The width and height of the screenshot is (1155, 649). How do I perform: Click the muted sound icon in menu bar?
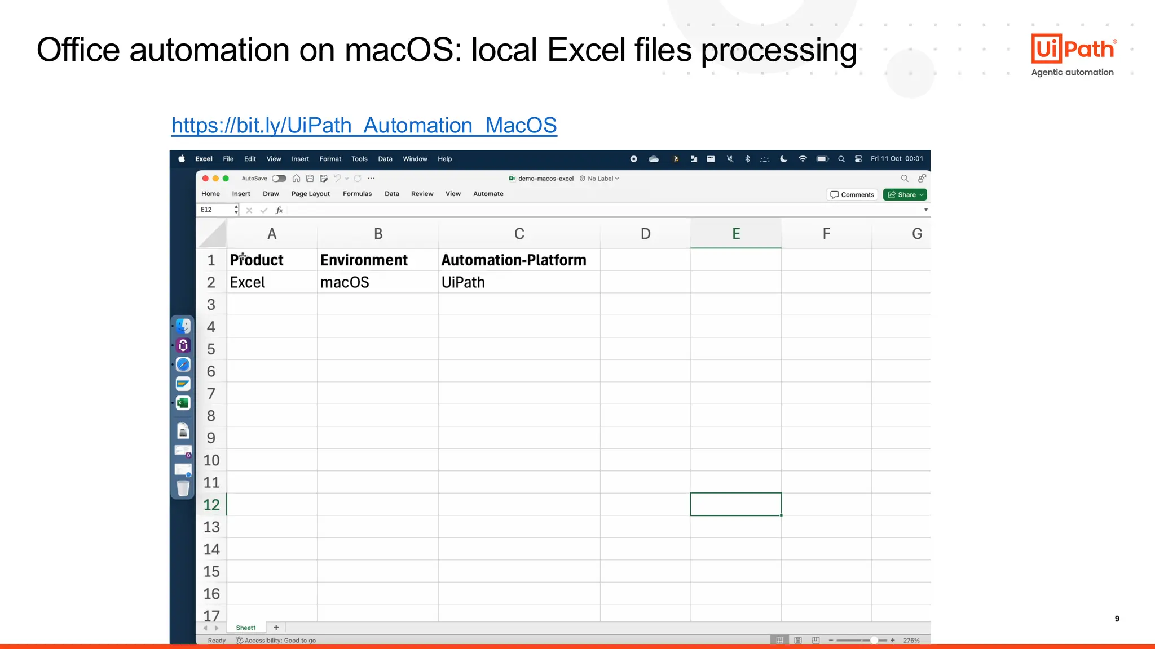pos(730,159)
